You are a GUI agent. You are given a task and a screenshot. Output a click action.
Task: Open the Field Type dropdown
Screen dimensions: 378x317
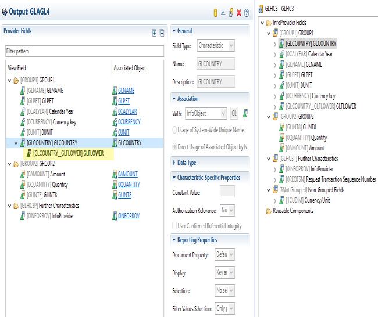click(216, 45)
